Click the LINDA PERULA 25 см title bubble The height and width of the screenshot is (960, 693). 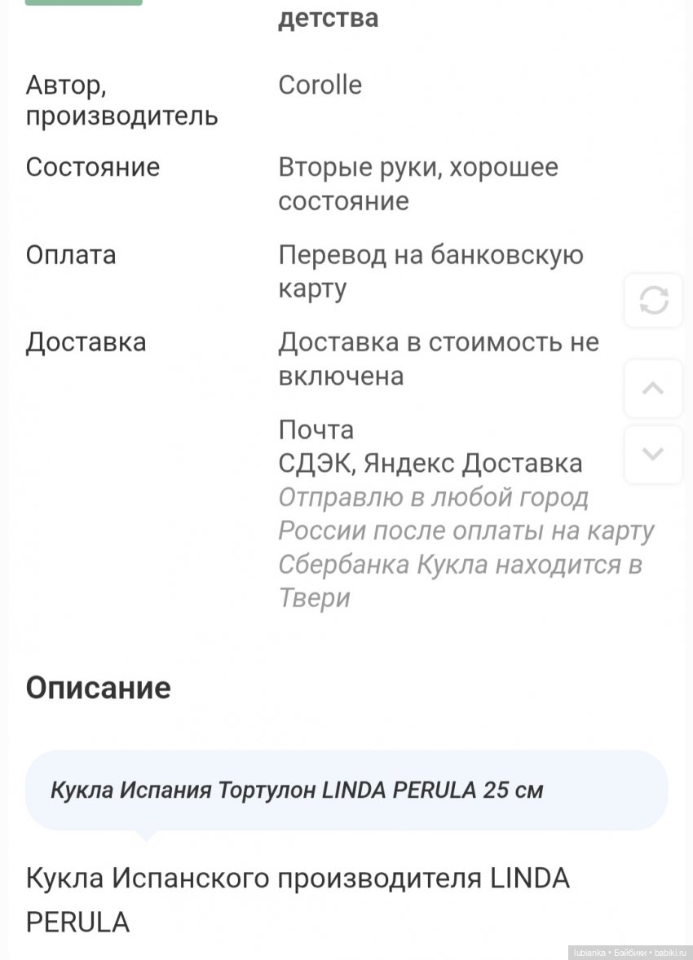coord(346,790)
